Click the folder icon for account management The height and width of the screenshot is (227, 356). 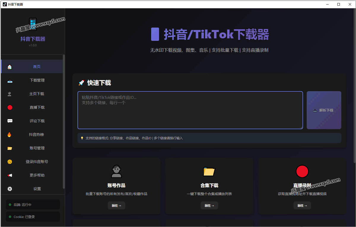click(10, 148)
